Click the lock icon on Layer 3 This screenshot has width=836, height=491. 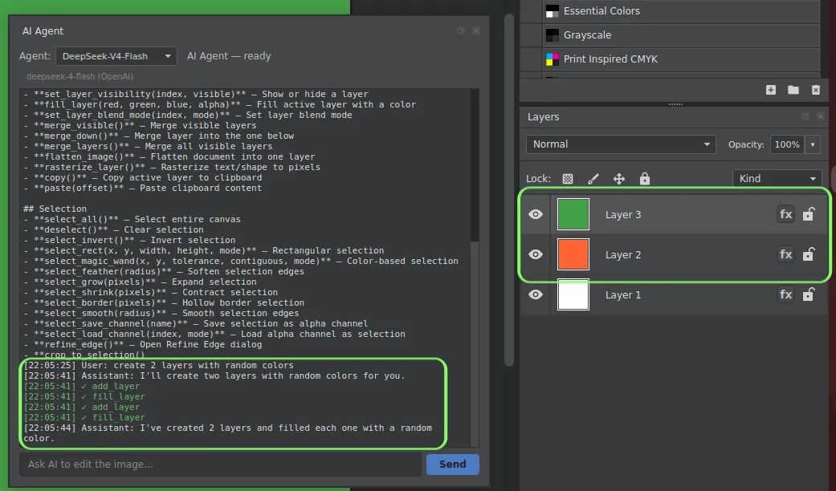pos(809,214)
